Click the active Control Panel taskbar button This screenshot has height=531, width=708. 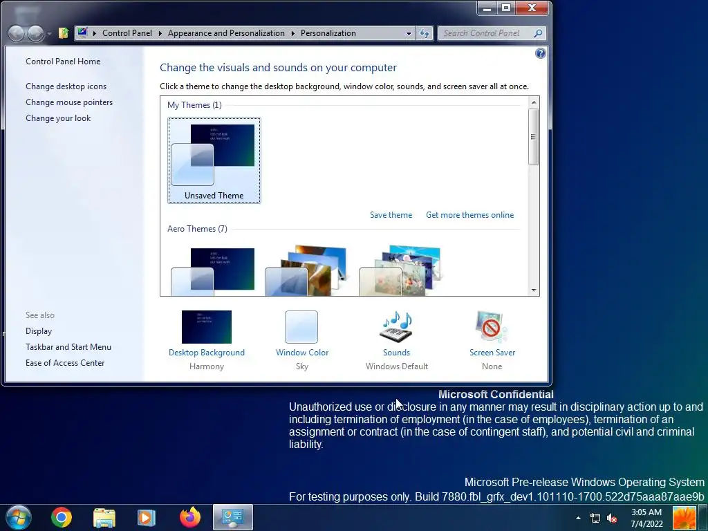(233, 517)
